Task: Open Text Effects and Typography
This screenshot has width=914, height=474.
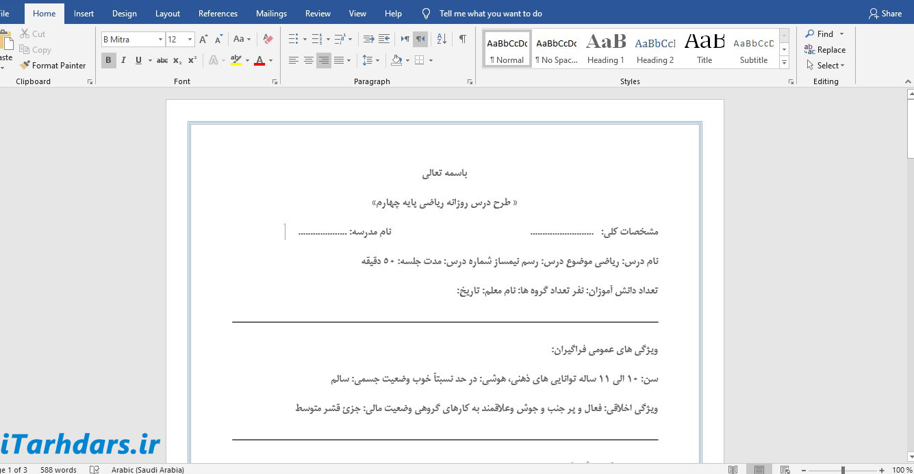Action: point(214,60)
